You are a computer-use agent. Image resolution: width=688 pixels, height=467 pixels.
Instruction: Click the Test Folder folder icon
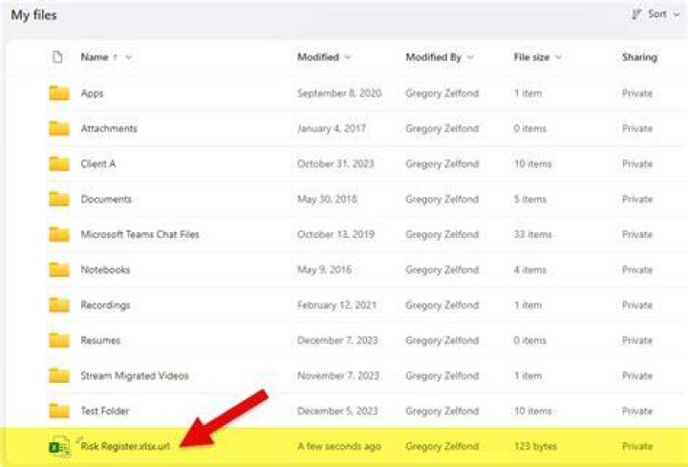pos(59,411)
